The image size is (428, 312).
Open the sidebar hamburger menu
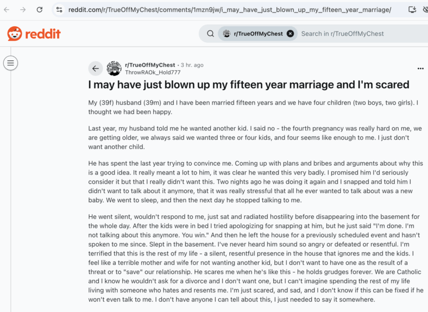[x=11, y=63]
